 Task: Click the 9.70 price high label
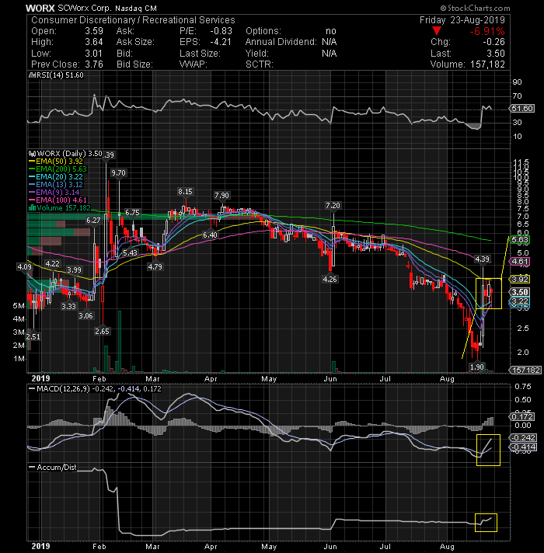click(x=119, y=172)
